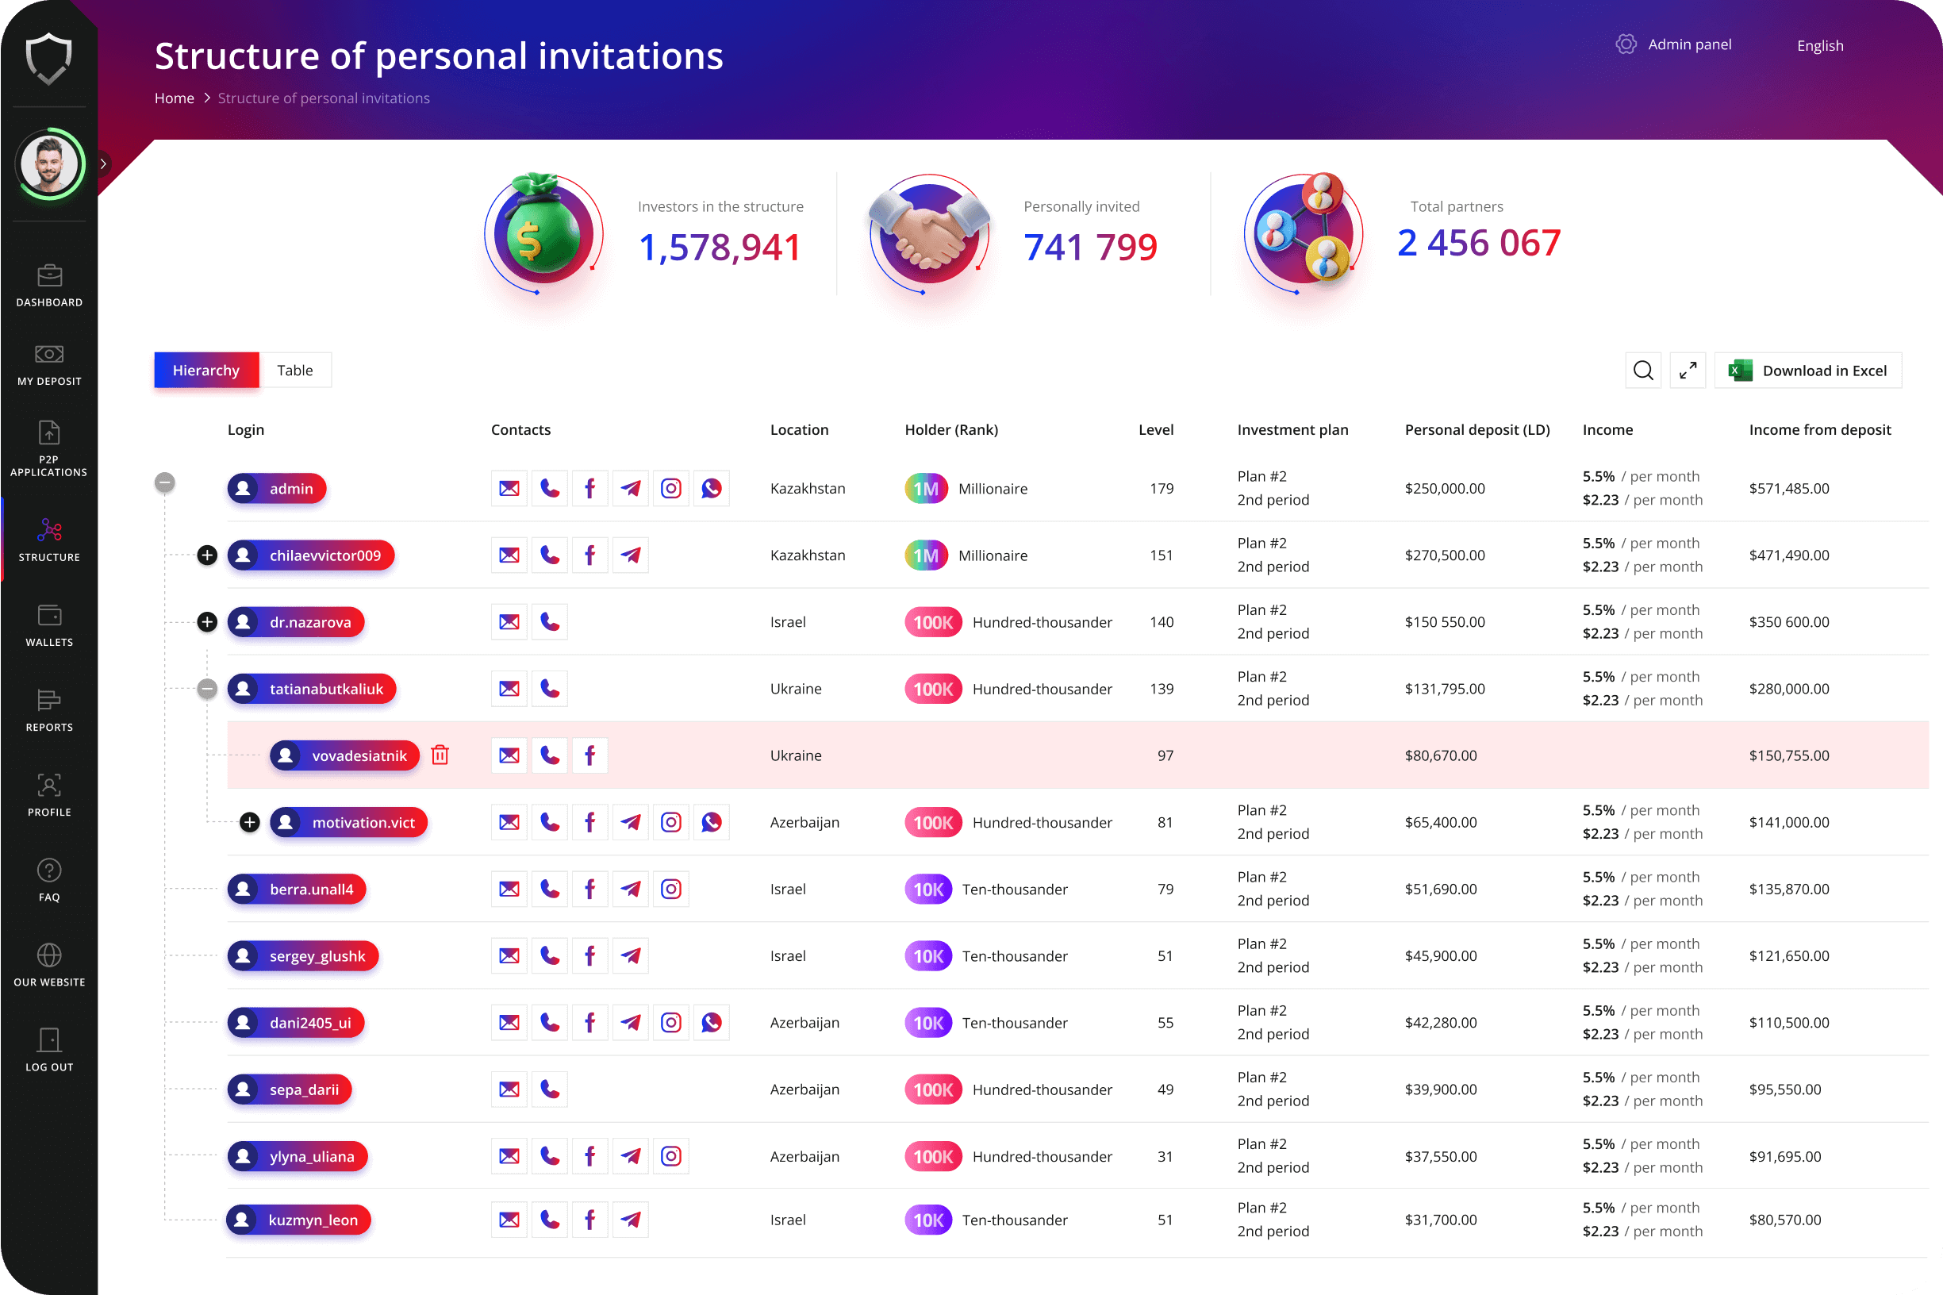This screenshot has width=1943, height=1295.
Task: Click Download in Excel
Action: click(x=1807, y=370)
